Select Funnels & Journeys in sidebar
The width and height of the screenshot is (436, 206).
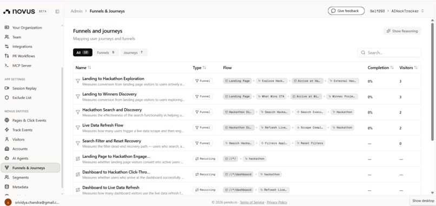tap(30, 168)
